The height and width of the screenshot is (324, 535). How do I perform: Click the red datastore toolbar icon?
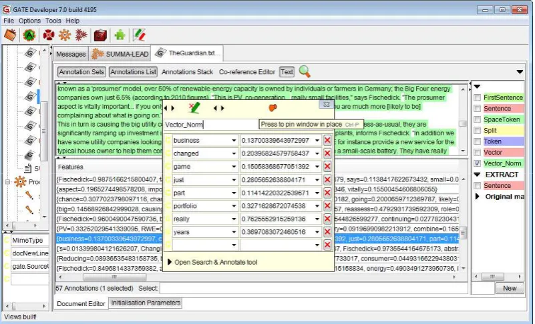click(100, 35)
